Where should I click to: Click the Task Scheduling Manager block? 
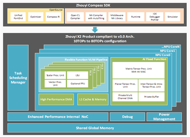pos(18,78)
